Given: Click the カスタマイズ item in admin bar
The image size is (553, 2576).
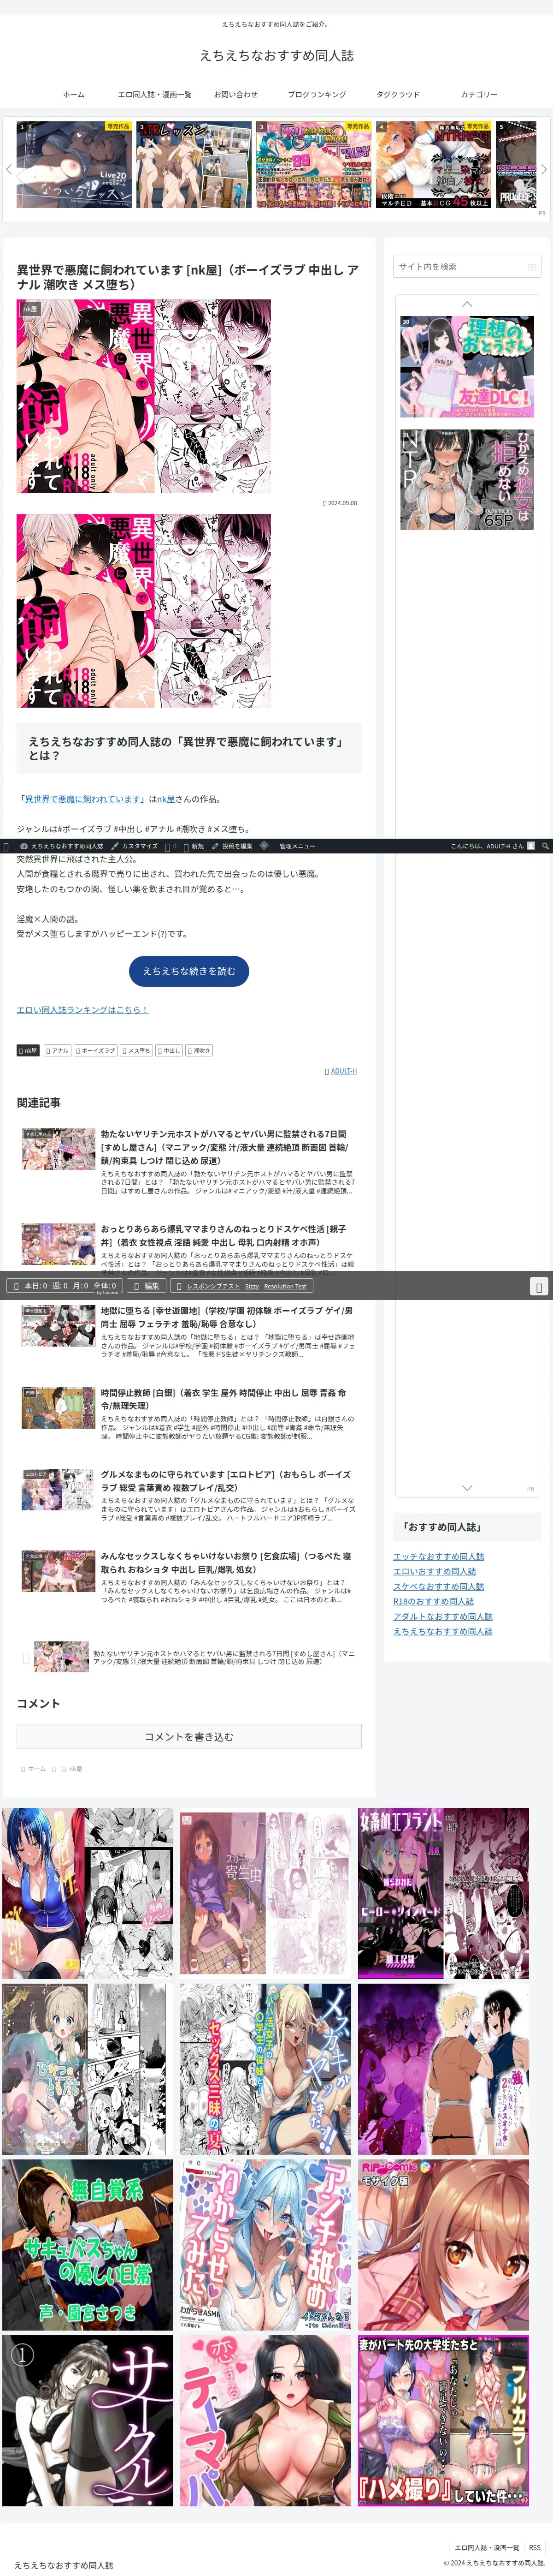Looking at the screenshot, I should (135, 846).
